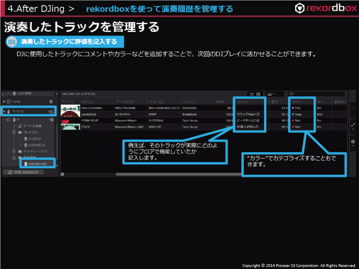Click the PISTA artwork thumbnail
Viewport: 359px width, 269px height.
[70, 127]
